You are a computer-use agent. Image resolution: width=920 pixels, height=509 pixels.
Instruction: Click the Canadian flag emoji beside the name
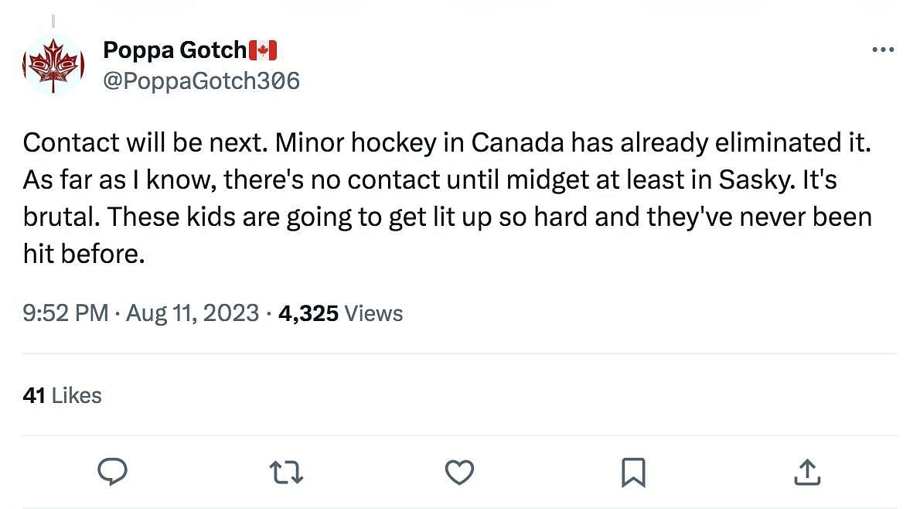click(x=263, y=51)
